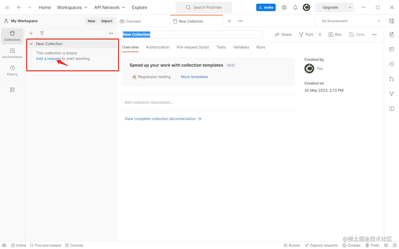Screen dimensions: 399x249
Task: Switch to the Overview tab in the tab bar
Action: tap(143, 21)
